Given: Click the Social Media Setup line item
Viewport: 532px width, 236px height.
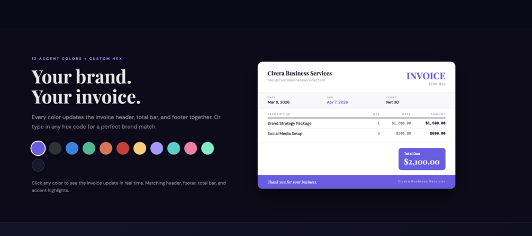Looking at the screenshot, I should click(285, 134).
